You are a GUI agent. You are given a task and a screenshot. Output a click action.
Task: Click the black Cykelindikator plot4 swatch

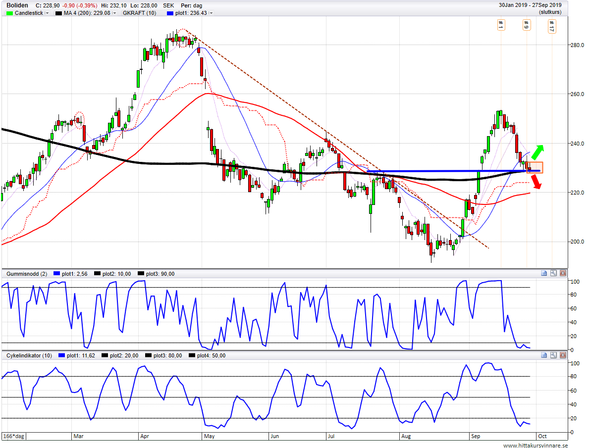click(x=192, y=355)
